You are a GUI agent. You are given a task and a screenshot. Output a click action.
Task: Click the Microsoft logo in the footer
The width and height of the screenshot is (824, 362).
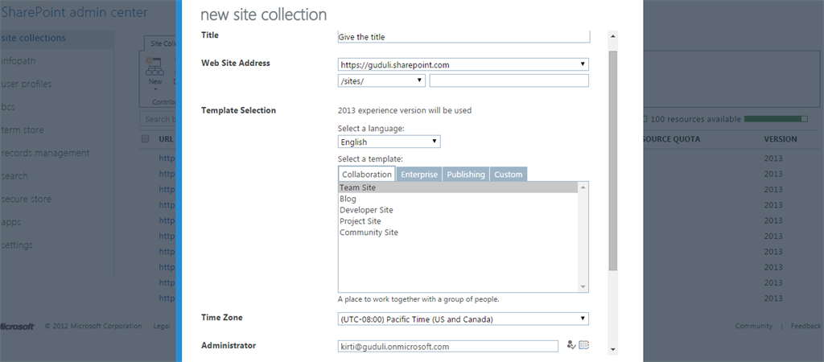pos(16,326)
